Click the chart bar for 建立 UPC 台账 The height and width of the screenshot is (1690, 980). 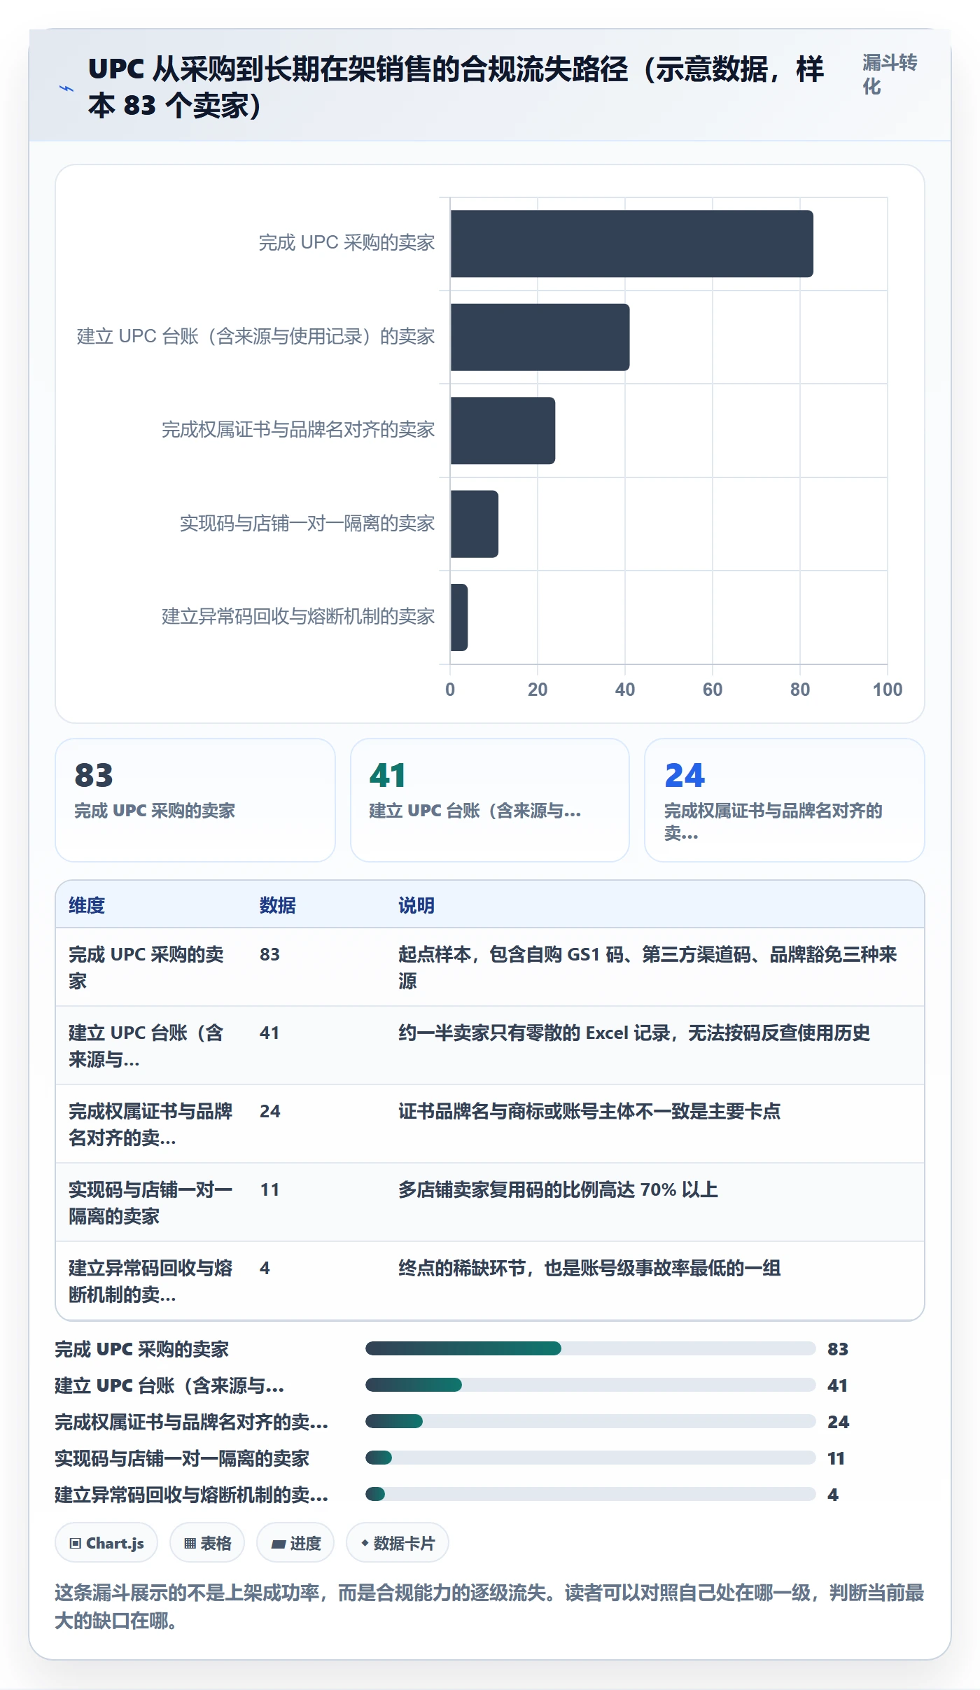(x=540, y=337)
